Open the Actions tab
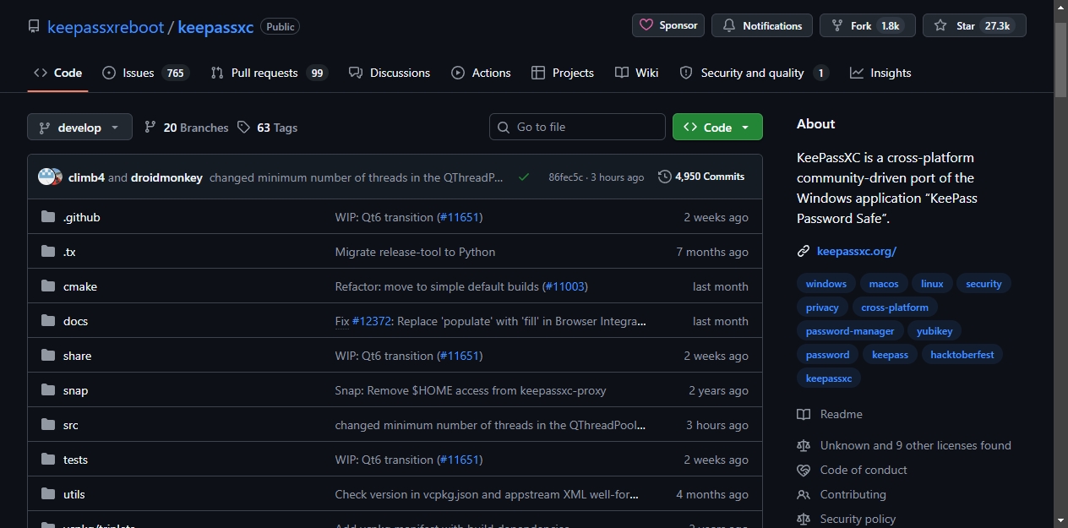 [x=481, y=73]
